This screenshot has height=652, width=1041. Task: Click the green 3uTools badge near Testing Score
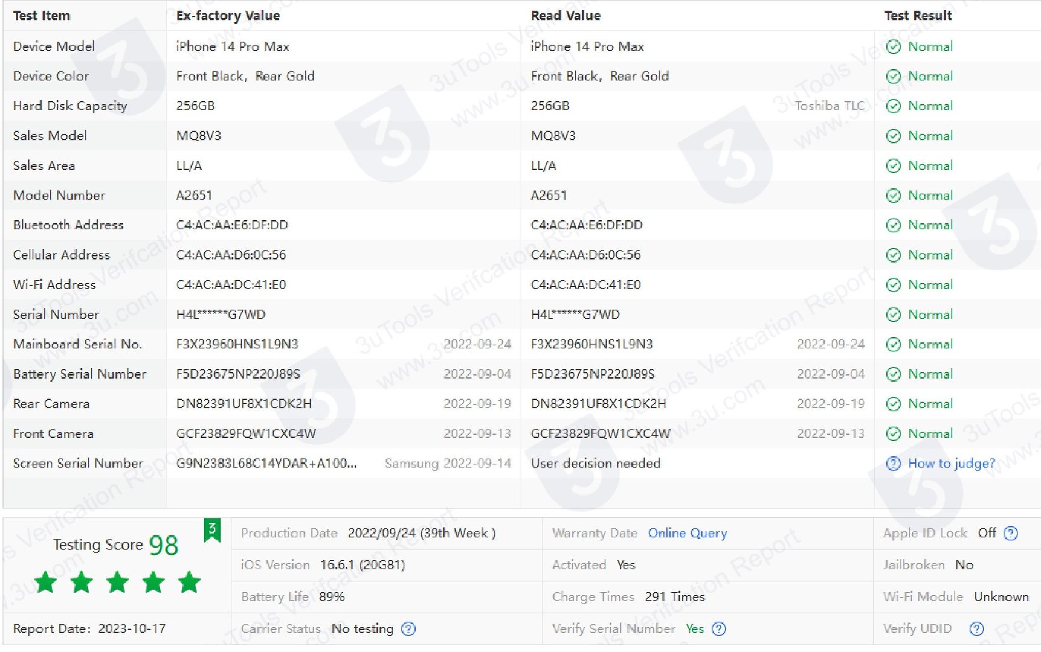pos(212,530)
